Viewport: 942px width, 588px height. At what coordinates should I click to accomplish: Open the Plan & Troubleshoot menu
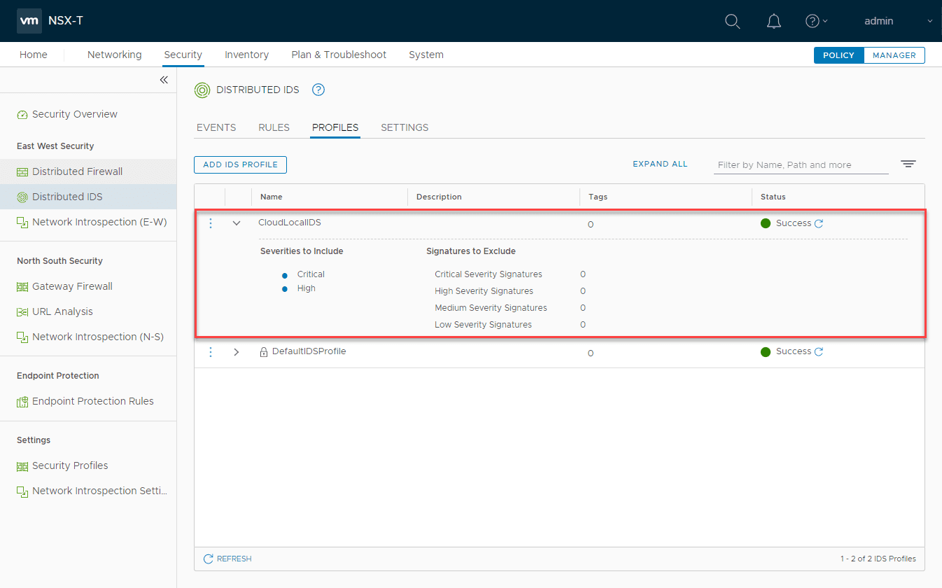tap(339, 55)
